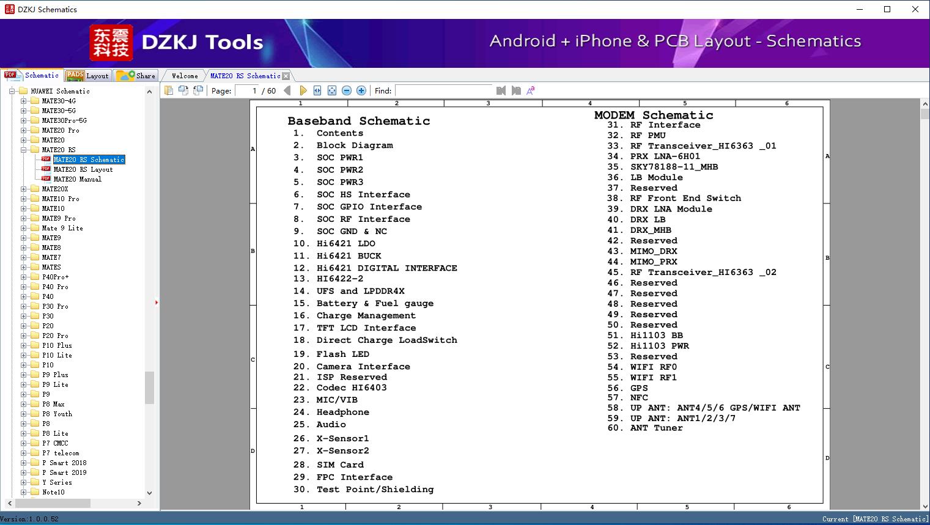Go to the next page yellow arrow

(x=303, y=90)
